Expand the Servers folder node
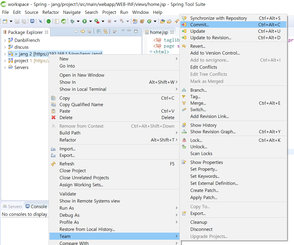This screenshot has width=294, height=245. tap(5, 68)
